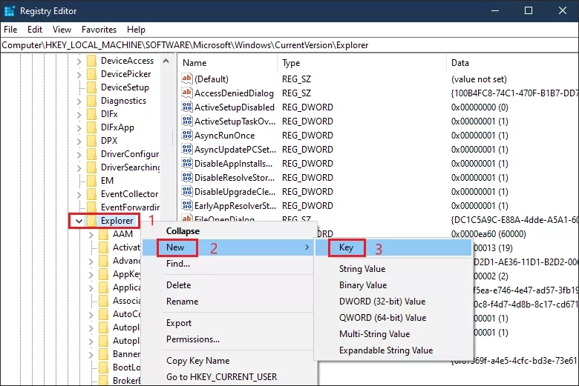The width and height of the screenshot is (579, 386).
Task: Sort by the Type column header
Action: [x=362, y=63]
